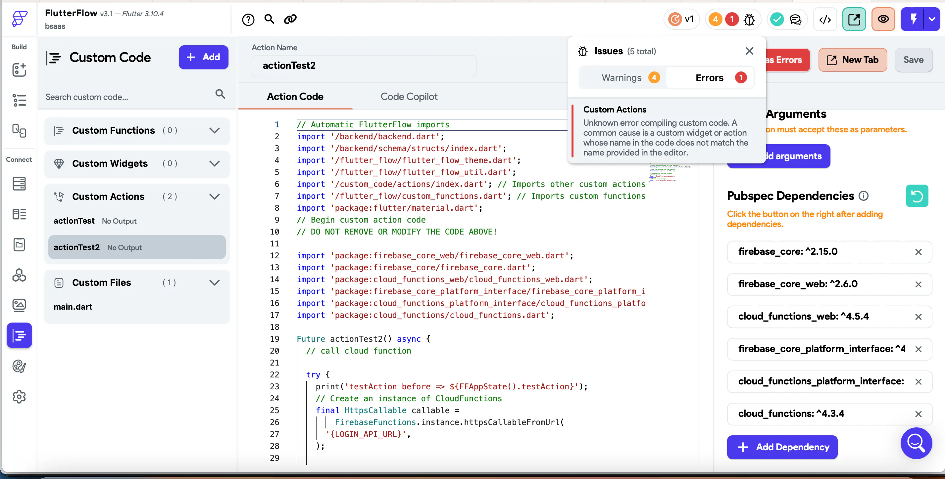This screenshot has width=945, height=479.
Task: Click the Save button
Action: pyautogui.click(x=913, y=60)
